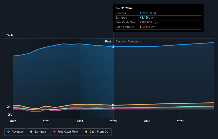Click the €1.168b earnings value

tap(145, 18)
